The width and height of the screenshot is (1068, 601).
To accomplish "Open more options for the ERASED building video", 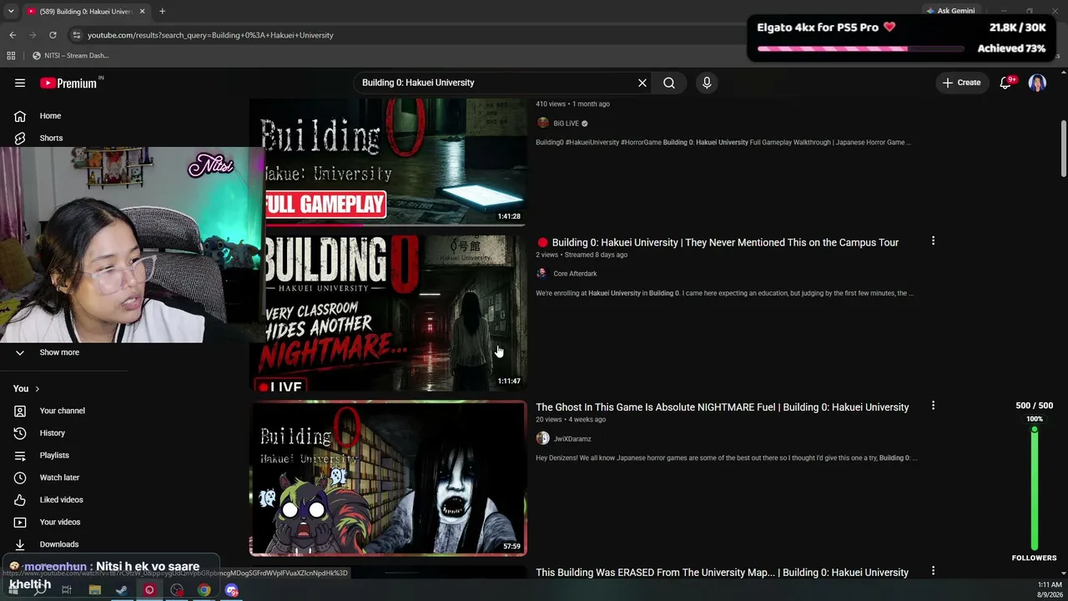I will pos(933,571).
